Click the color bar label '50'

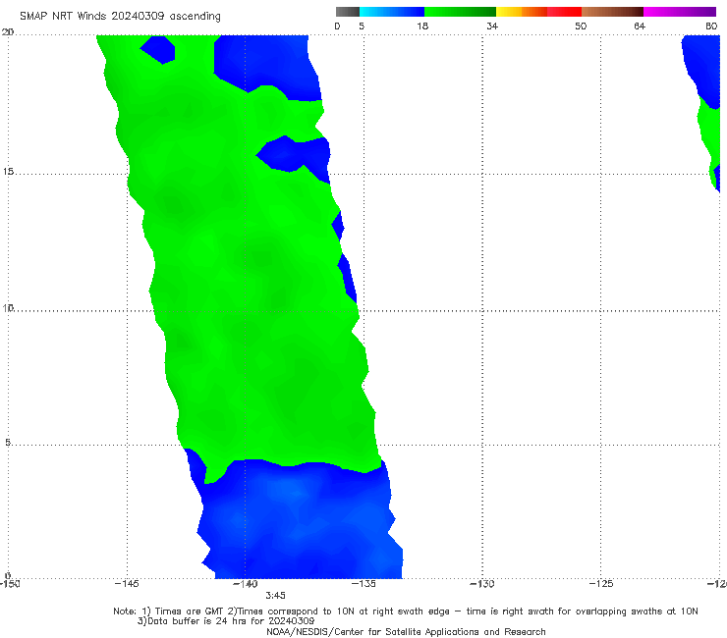click(x=581, y=26)
